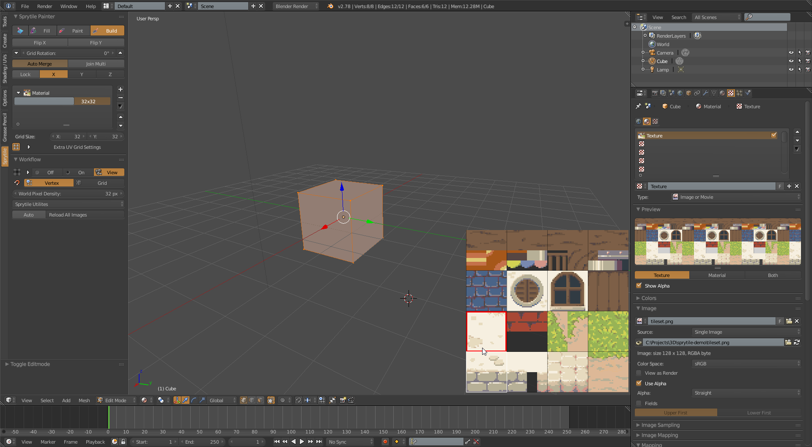This screenshot has width=812, height=447.
Task: Select Both in preview mode
Action: pyautogui.click(x=773, y=275)
